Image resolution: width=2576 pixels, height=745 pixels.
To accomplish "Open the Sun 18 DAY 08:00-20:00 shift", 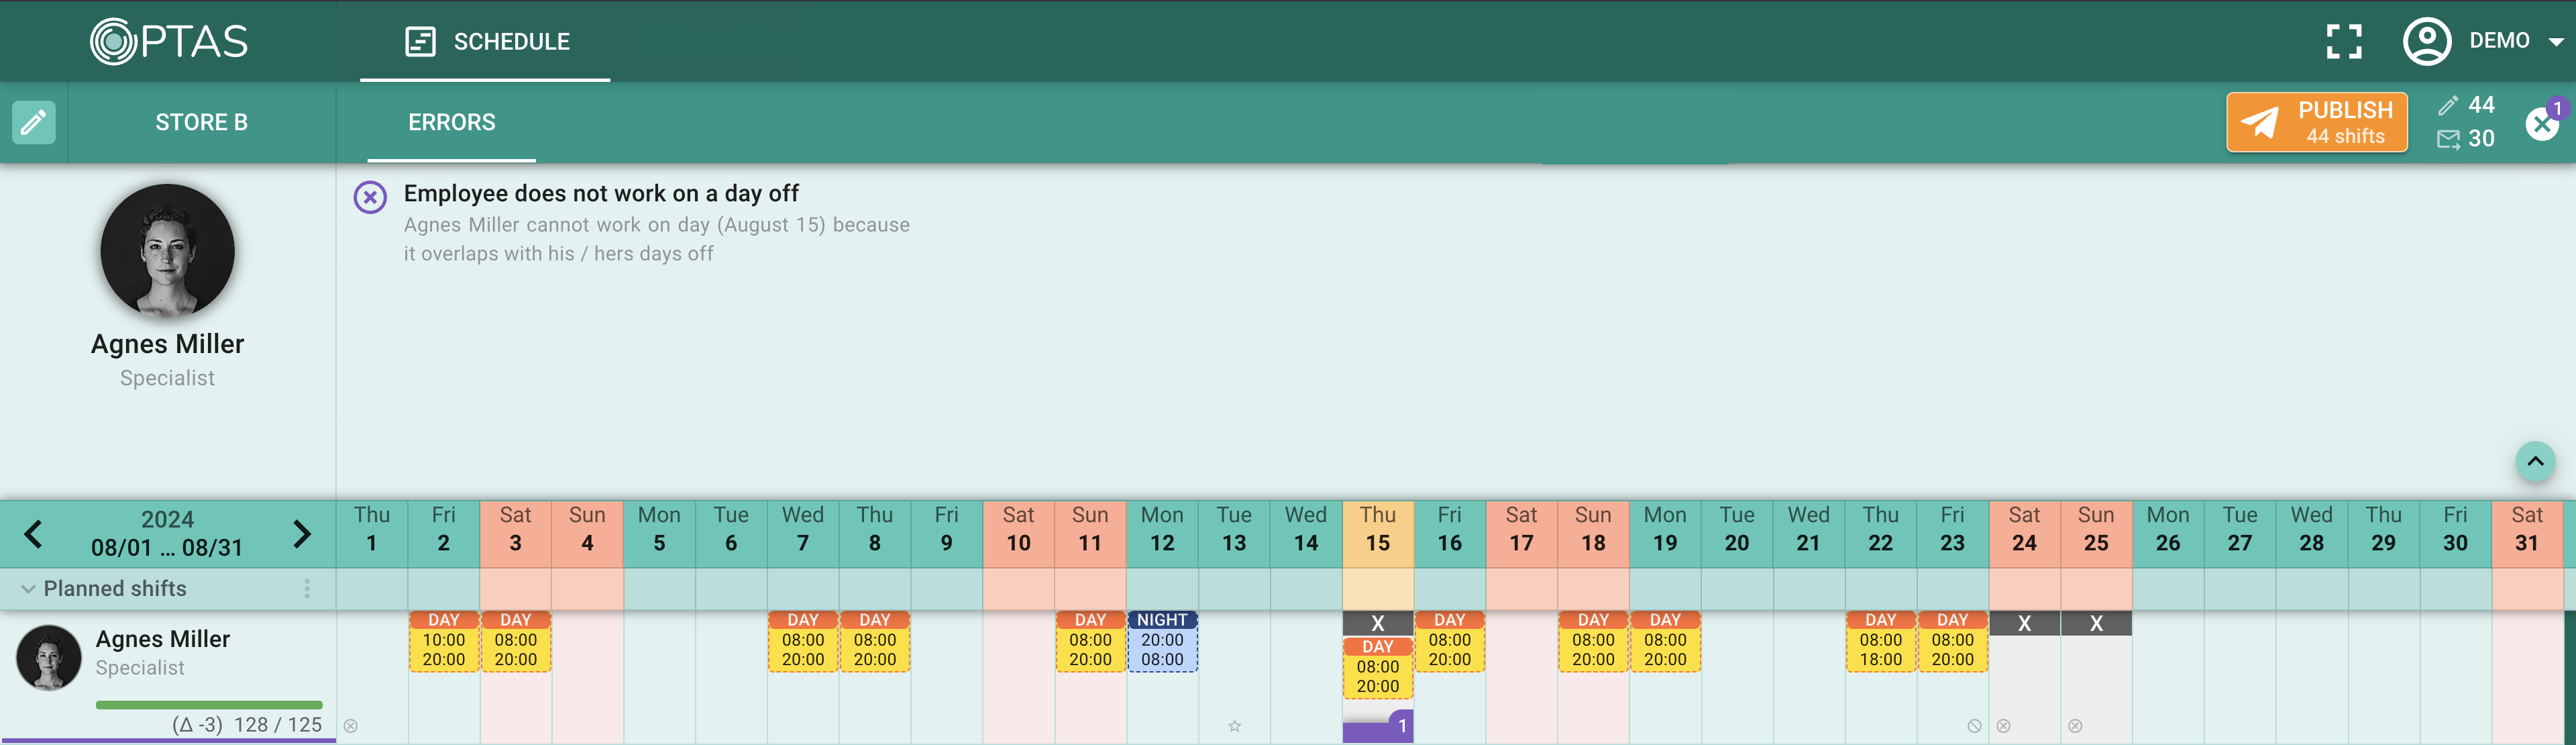I will 1593,641.
